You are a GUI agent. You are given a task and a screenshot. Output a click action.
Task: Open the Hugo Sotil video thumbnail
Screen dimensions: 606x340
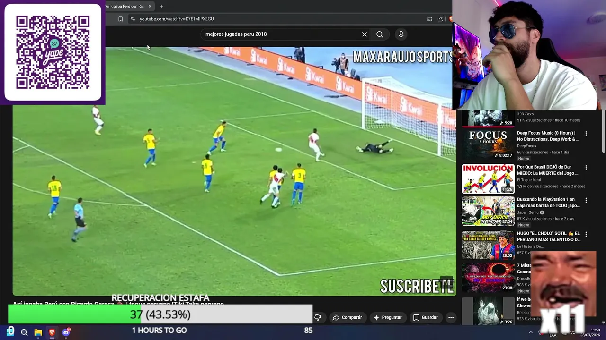(x=488, y=245)
